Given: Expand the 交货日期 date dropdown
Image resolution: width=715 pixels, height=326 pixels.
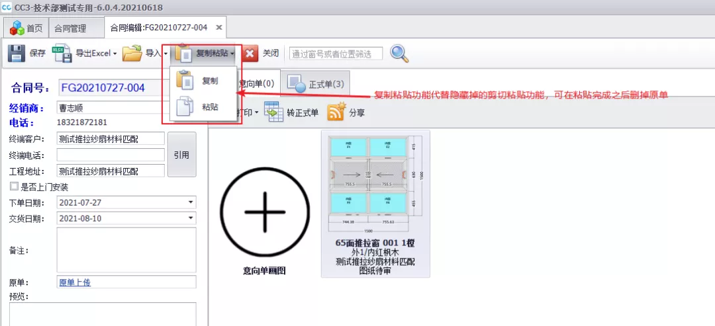Looking at the screenshot, I should point(191,218).
